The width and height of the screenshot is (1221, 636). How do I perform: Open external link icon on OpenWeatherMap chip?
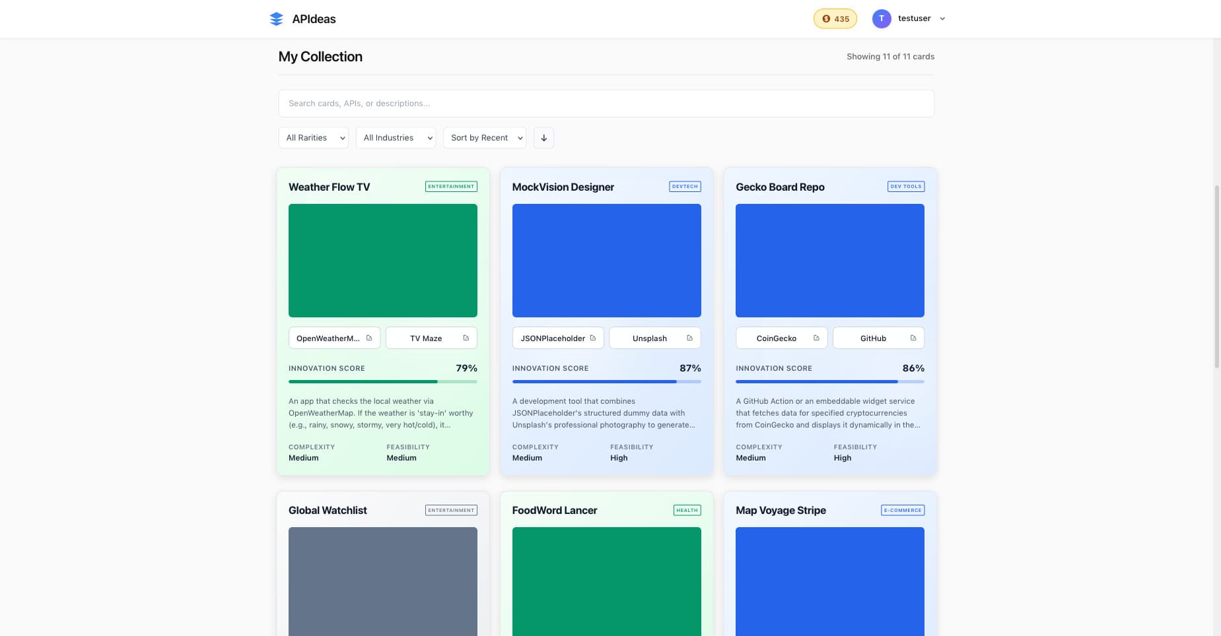click(369, 338)
